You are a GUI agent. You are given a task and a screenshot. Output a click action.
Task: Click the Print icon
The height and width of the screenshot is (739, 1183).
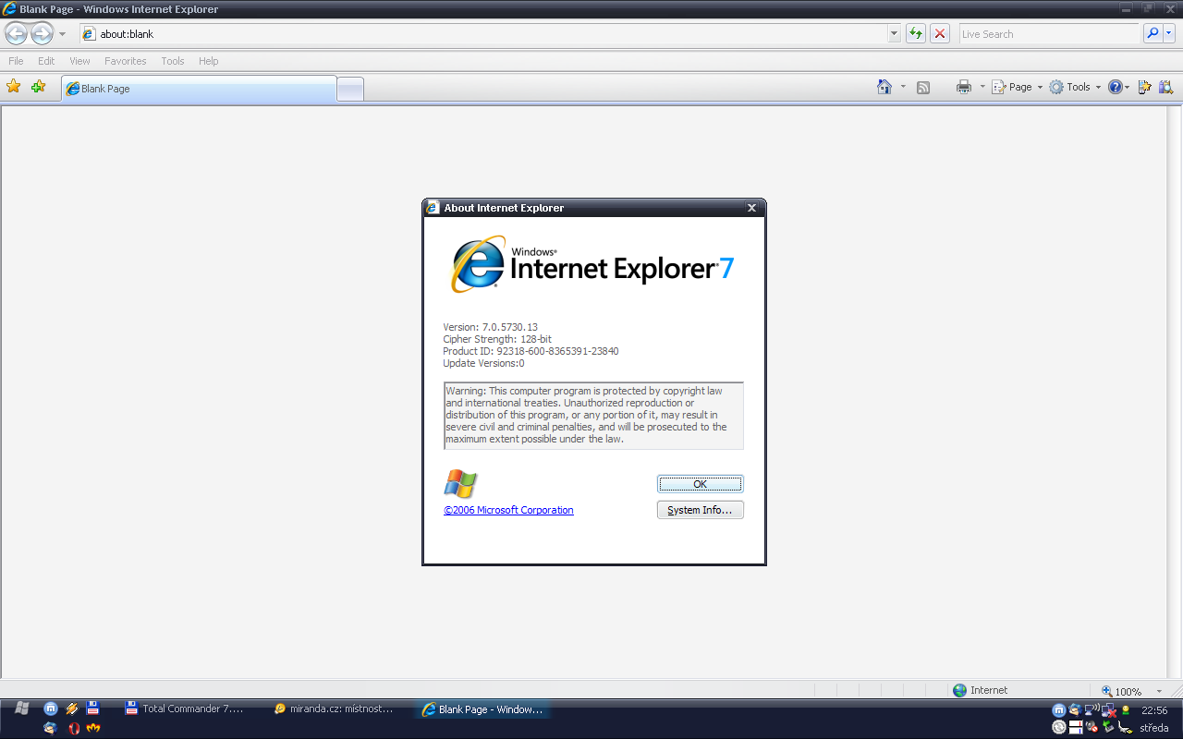point(964,87)
